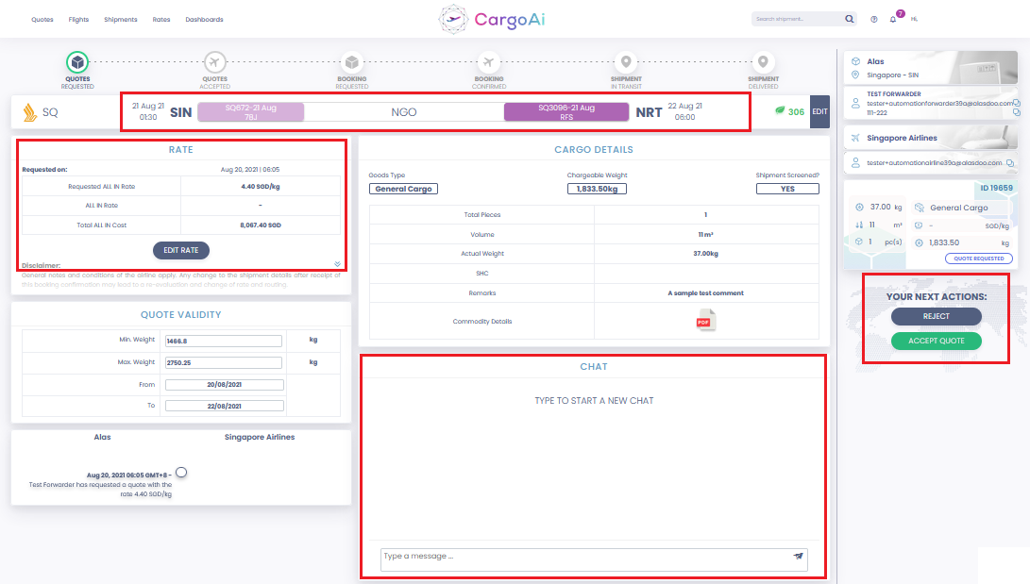The image size is (1030, 584).
Task: Click the REJECT button
Action: pos(937,316)
